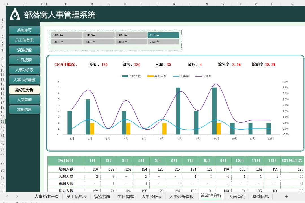Screen dimensions: 305x203
Task: Open 生日提醒 from the sidebar
Action: click(x=24, y=60)
